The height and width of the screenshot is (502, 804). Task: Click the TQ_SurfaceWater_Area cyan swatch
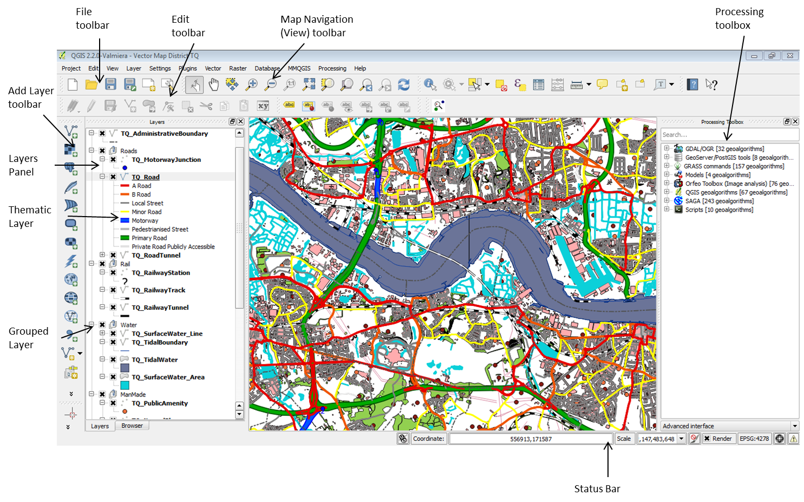125,386
